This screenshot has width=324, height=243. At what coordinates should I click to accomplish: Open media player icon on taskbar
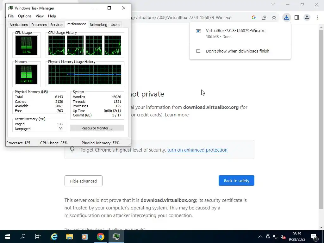(x=85, y=237)
